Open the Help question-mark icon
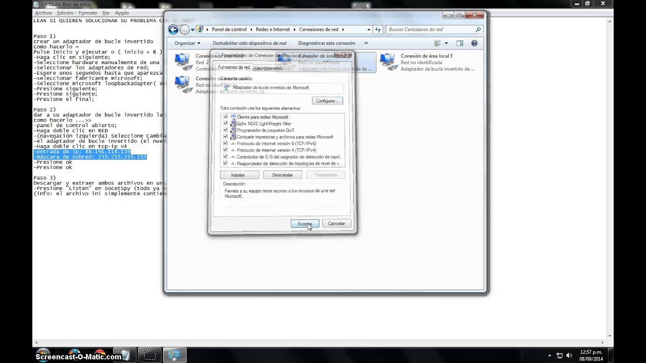Screen dimensions: 646x363 (x=474, y=43)
